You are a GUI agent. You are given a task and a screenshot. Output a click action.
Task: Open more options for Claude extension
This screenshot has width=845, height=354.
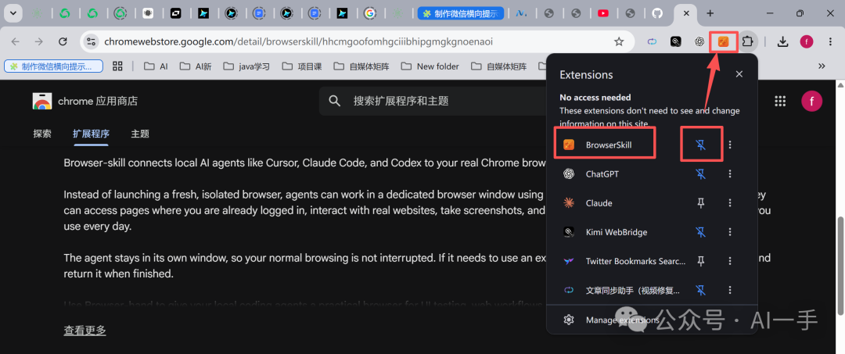(x=730, y=203)
